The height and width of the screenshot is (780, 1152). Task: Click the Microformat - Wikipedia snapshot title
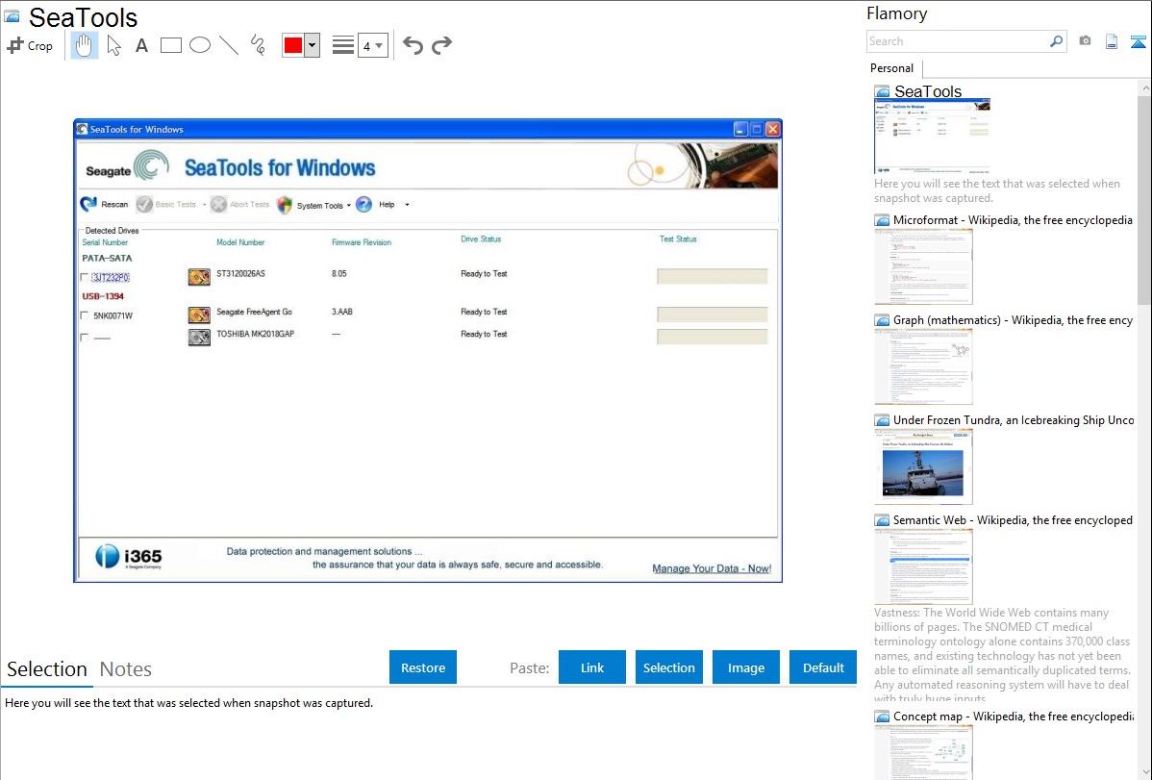pos(1013,220)
